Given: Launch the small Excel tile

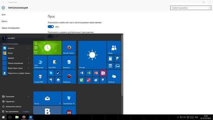Looking at the screenshot, I should pos(89,73).
